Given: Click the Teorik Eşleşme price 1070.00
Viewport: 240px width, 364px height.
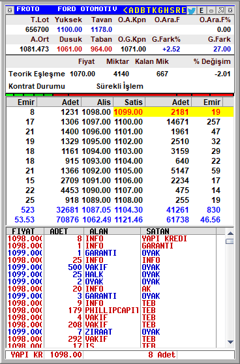Looking at the screenshot, I should (x=82, y=74).
